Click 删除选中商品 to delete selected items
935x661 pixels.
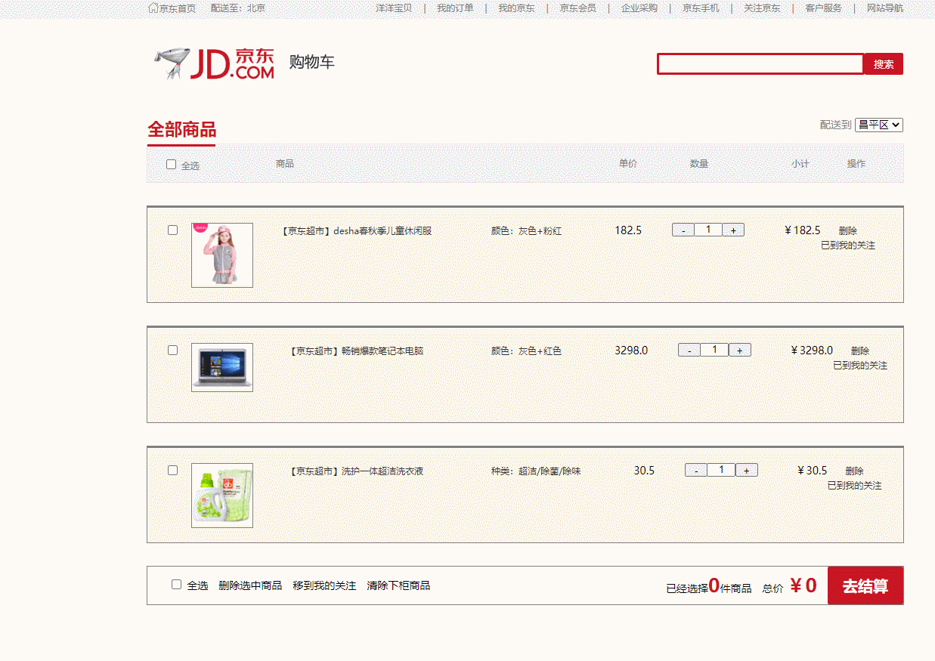click(252, 585)
